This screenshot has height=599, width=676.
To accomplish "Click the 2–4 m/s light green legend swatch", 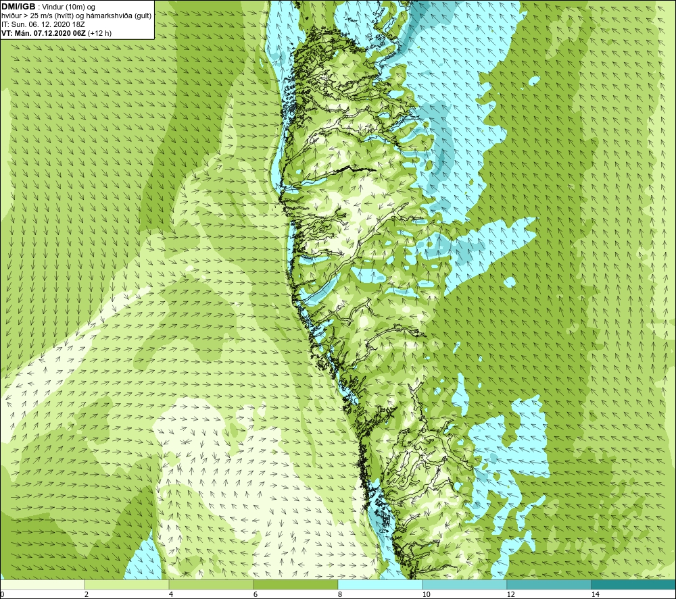I will [x=127, y=584].
